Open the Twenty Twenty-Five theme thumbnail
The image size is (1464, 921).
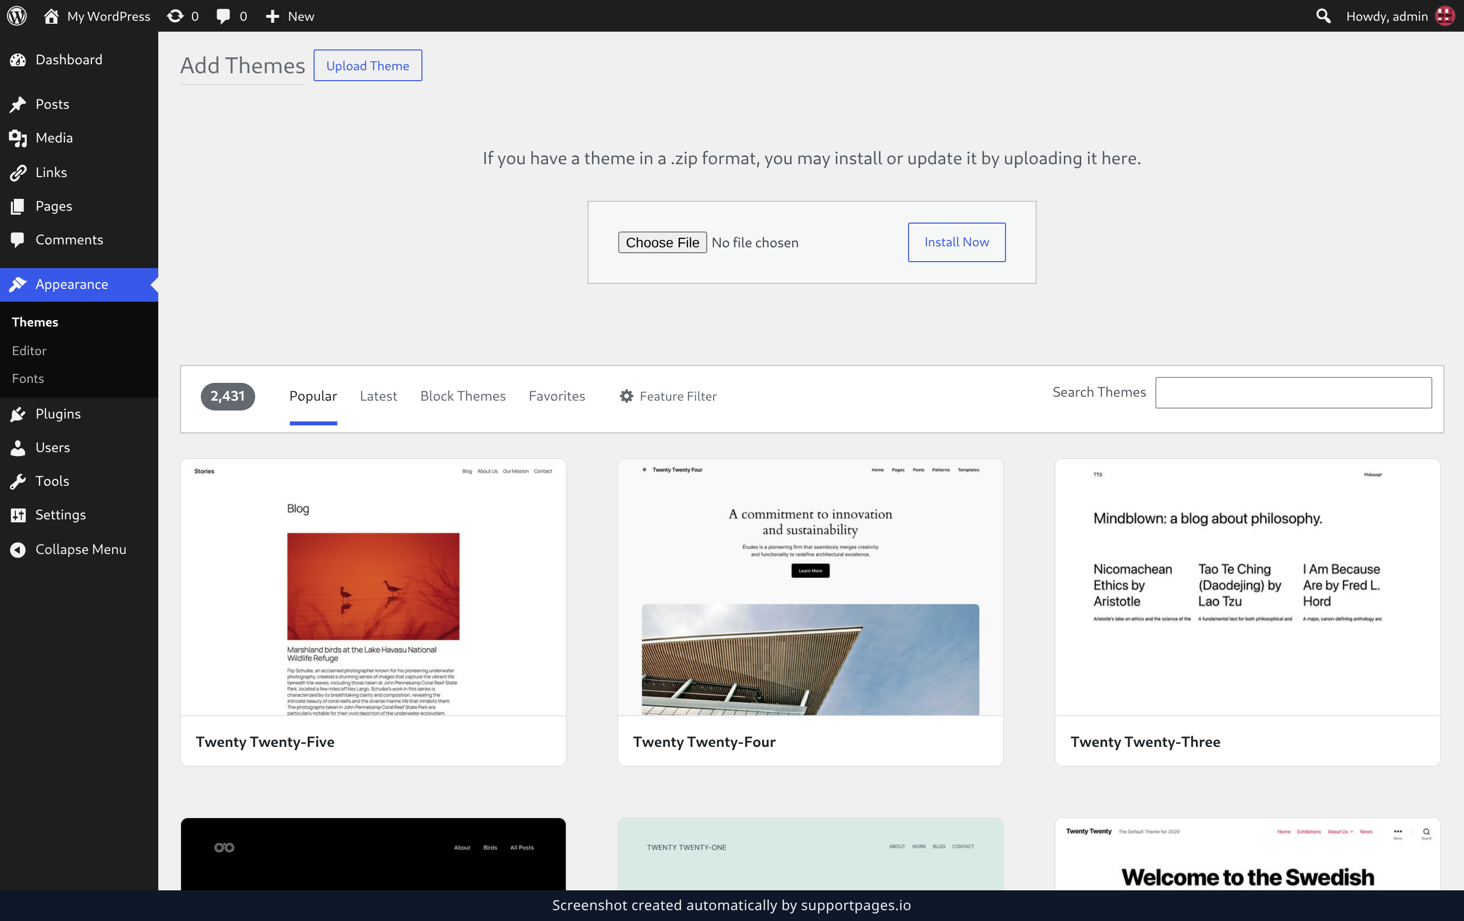click(x=373, y=587)
